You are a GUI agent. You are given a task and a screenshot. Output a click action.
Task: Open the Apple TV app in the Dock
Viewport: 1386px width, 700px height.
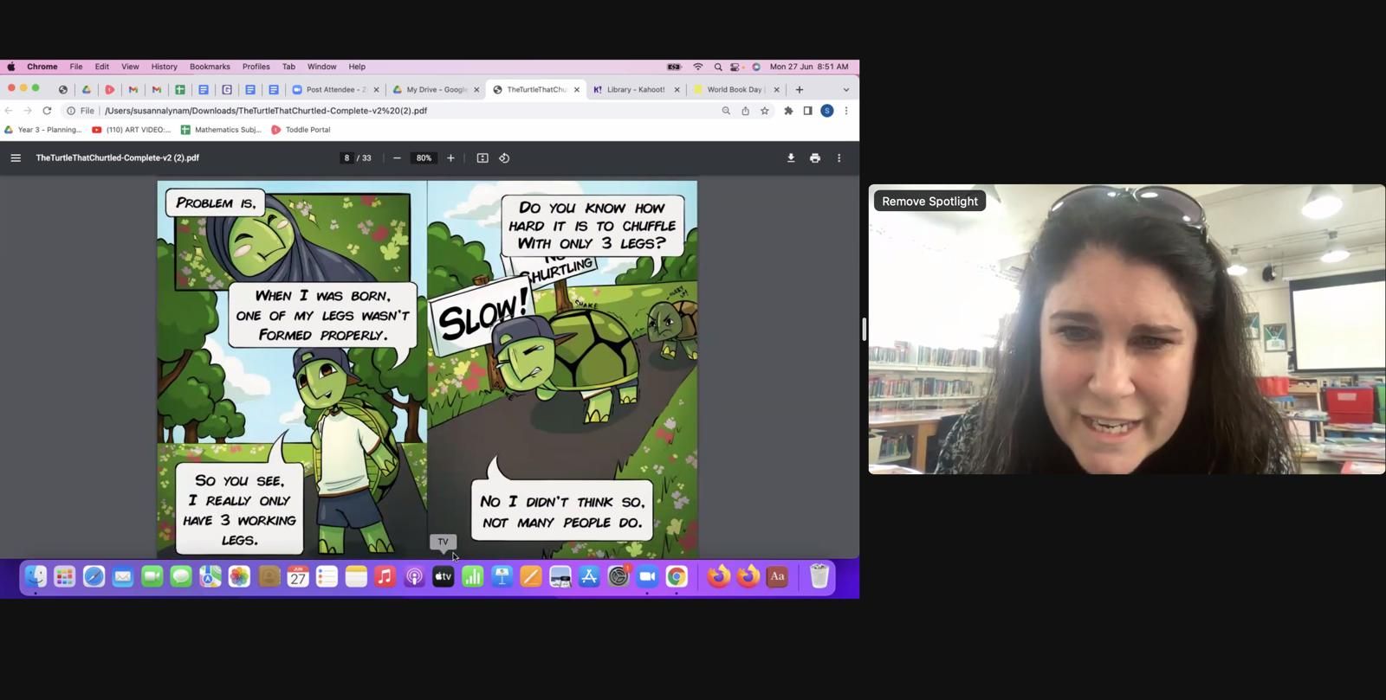click(443, 577)
